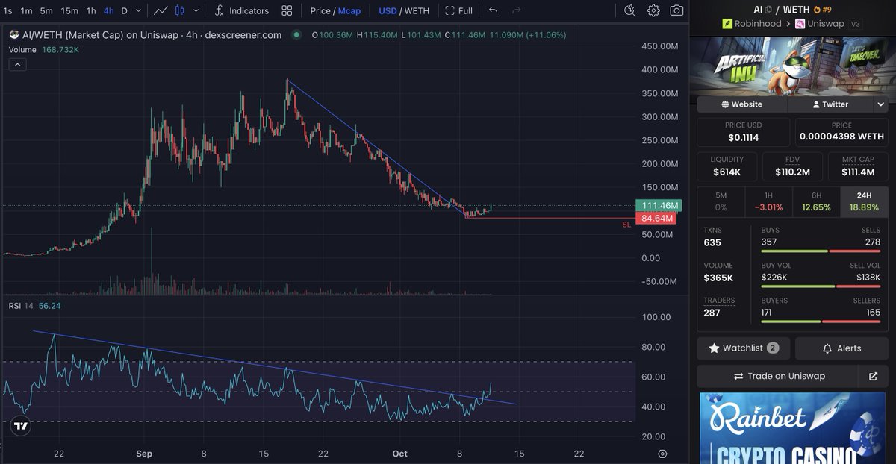Switch chart to Price view
896x464 pixels.
click(320, 11)
